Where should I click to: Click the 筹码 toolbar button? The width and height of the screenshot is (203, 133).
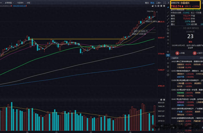147,3
